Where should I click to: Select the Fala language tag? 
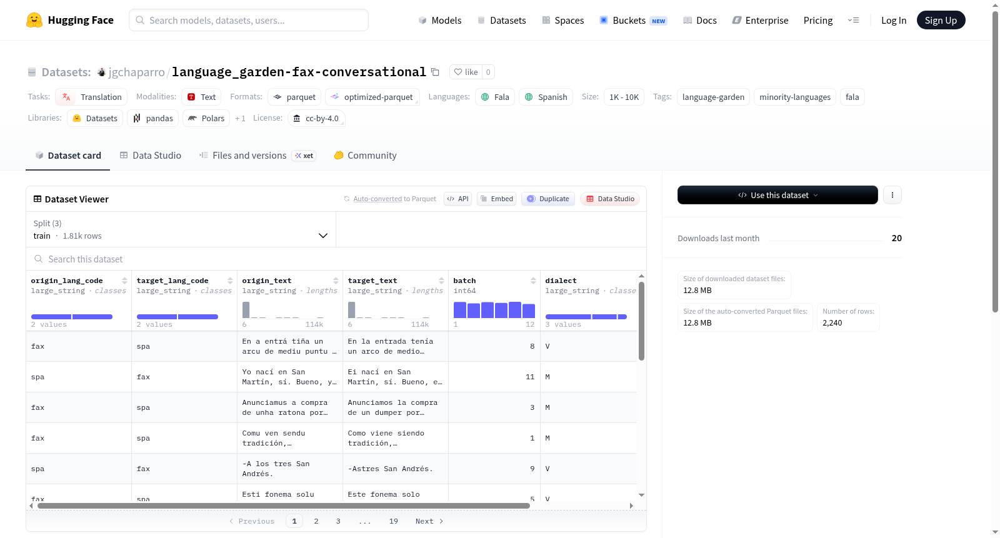pyautogui.click(x=495, y=97)
